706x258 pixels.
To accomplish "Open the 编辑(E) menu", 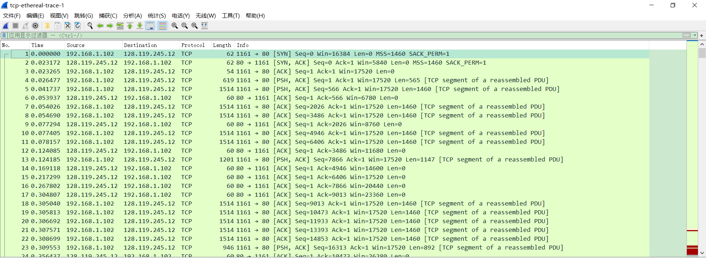I will tap(35, 15).
